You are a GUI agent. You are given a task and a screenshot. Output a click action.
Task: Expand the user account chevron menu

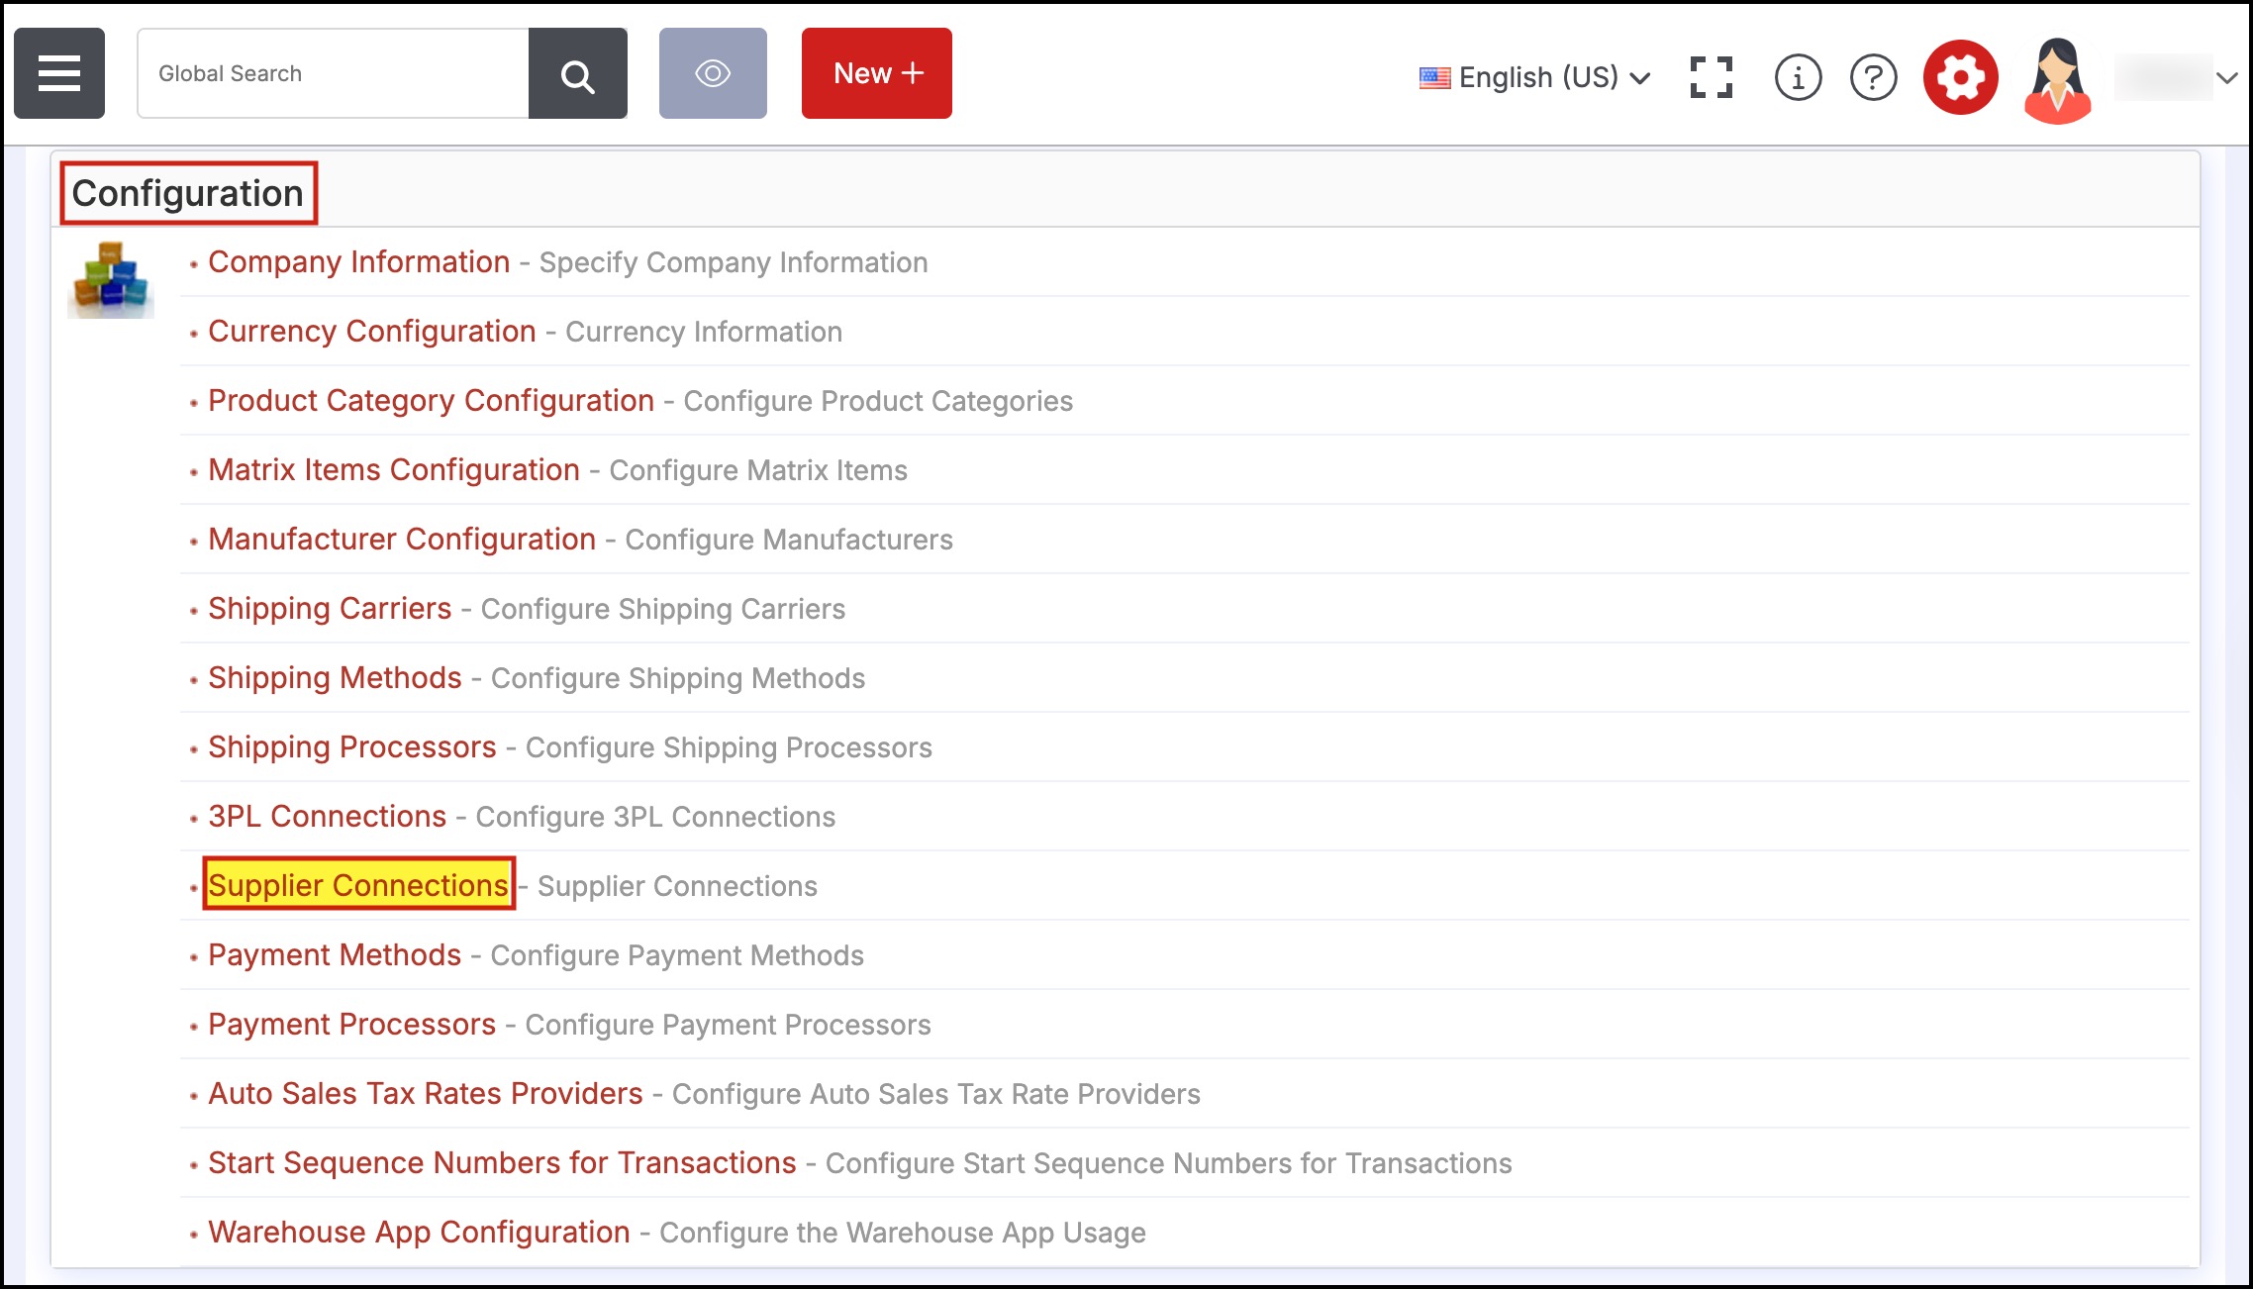pyautogui.click(x=2226, y=77)
